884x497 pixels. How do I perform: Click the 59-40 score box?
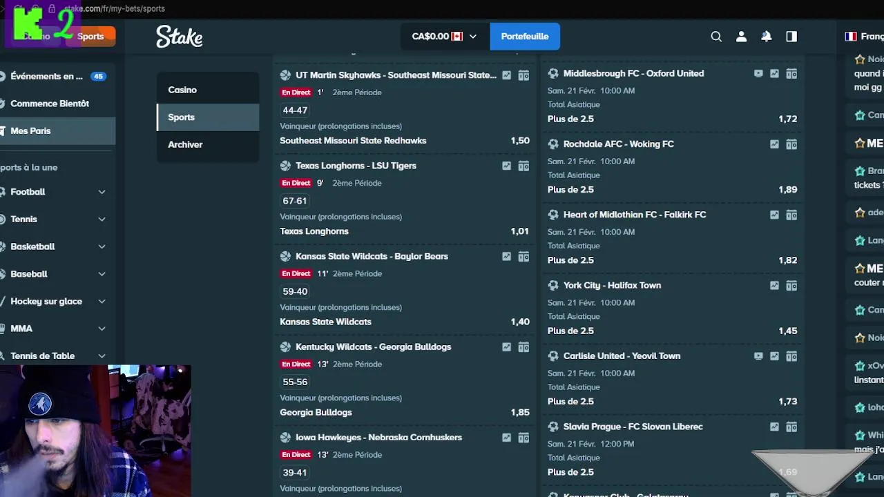click(295, 291)
